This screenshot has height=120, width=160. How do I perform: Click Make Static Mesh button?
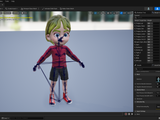coord(67,9)
